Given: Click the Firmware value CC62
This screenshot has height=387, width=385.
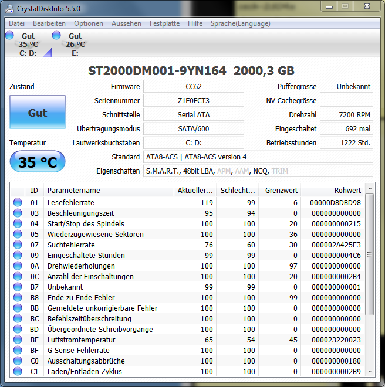Looking at the screenshot, I should [194, 86].
